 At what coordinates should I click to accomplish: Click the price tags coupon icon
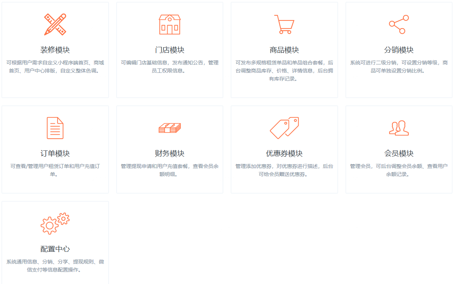284,128
